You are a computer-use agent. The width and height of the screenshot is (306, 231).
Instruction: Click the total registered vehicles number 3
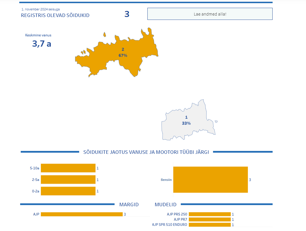pos(127,14)
